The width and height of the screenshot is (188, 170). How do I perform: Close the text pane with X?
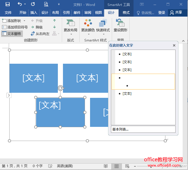[x=174, y=45]
